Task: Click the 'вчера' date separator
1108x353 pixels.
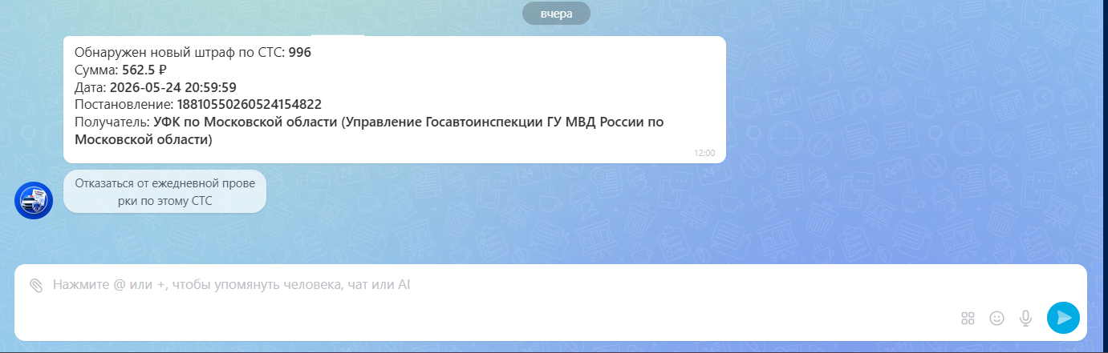Action: 556,14
